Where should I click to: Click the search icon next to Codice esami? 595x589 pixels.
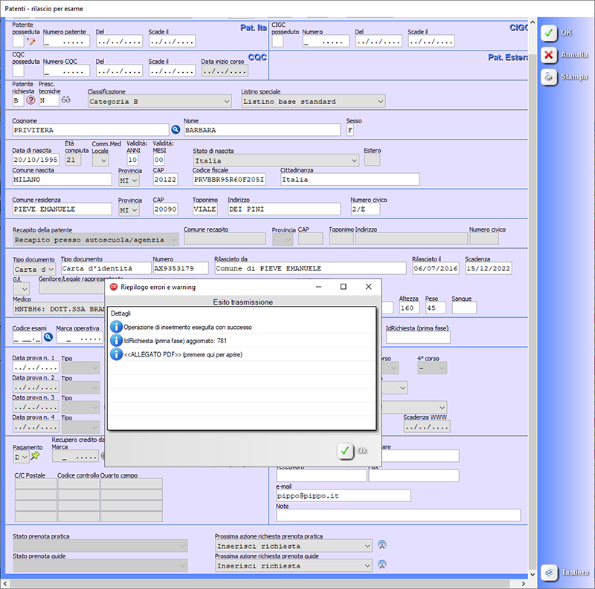pos(48,337)
